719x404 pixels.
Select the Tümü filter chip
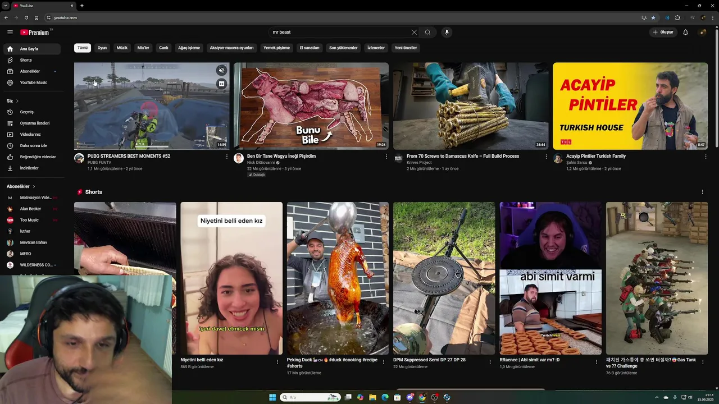(83, 48)
